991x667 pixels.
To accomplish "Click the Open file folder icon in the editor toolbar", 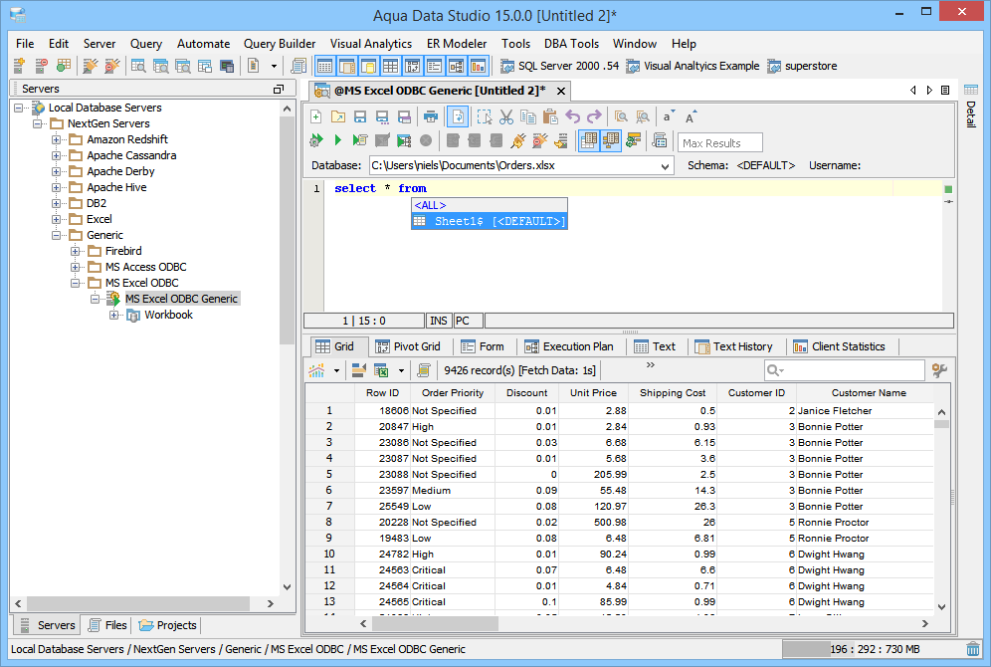I will pyautogui.click(x=338, y=116).
